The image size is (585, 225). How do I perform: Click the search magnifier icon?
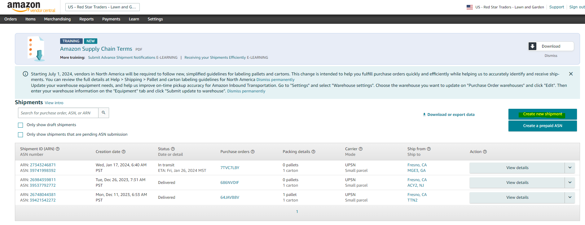(x=103, y=113)
